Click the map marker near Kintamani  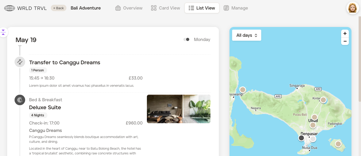[x=323, y=100]
